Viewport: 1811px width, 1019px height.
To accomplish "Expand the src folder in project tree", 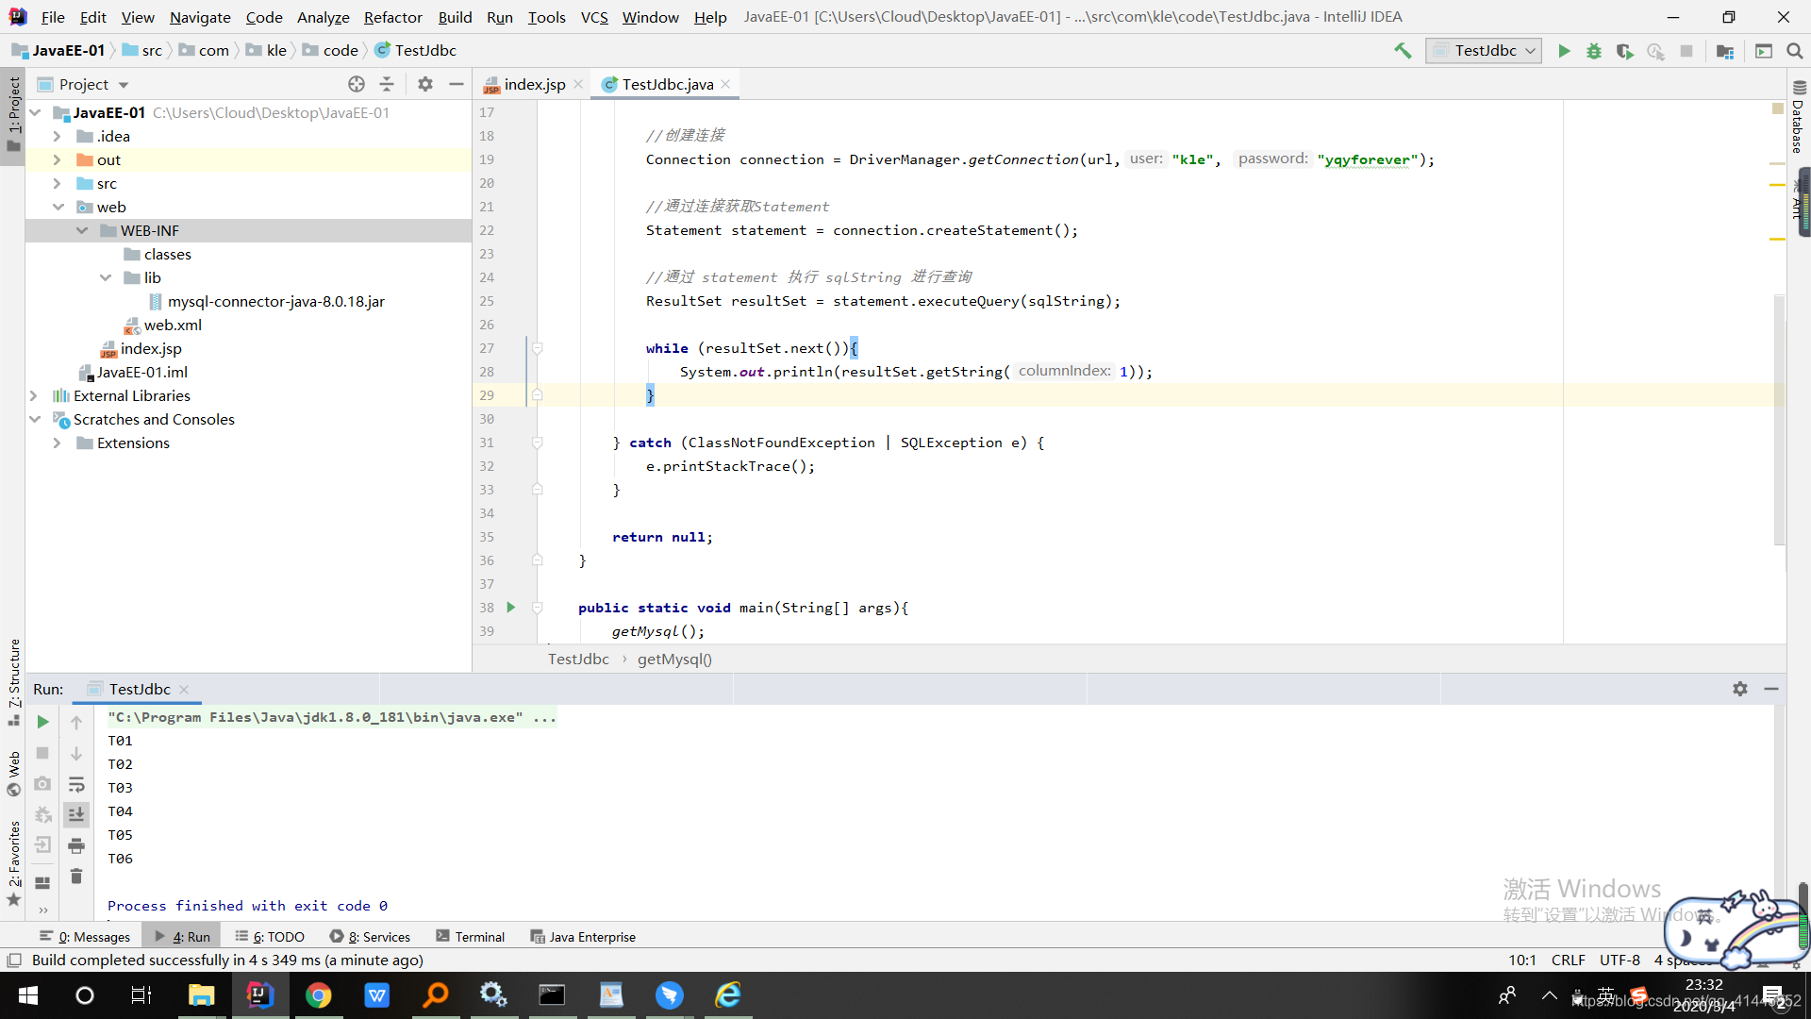I will click(57, 183).
